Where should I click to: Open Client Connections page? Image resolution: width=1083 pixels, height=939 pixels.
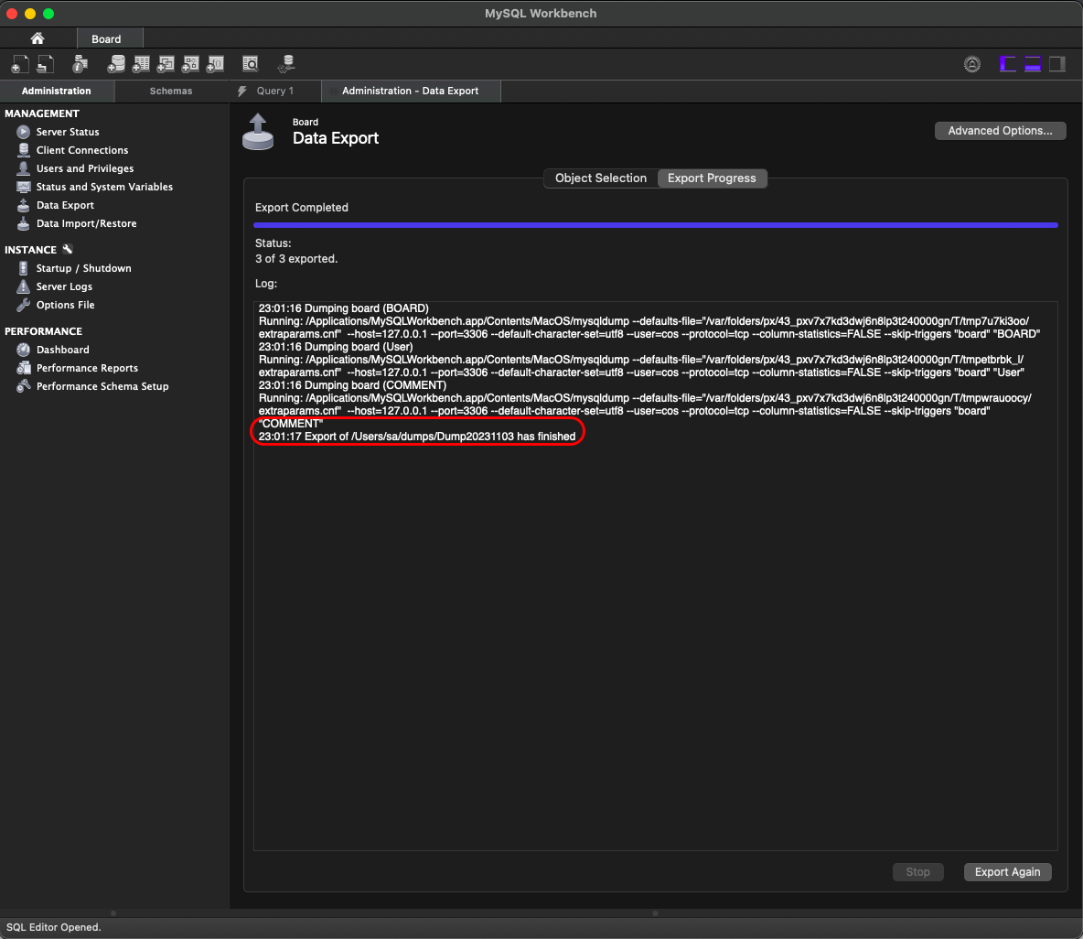[x=82, y=150]
